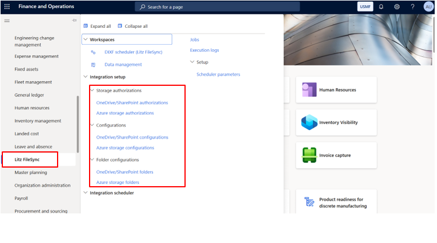The image size is (437, 243).
Task: Collapse the Integration scheduler section
Action: [x=86, y=193]
